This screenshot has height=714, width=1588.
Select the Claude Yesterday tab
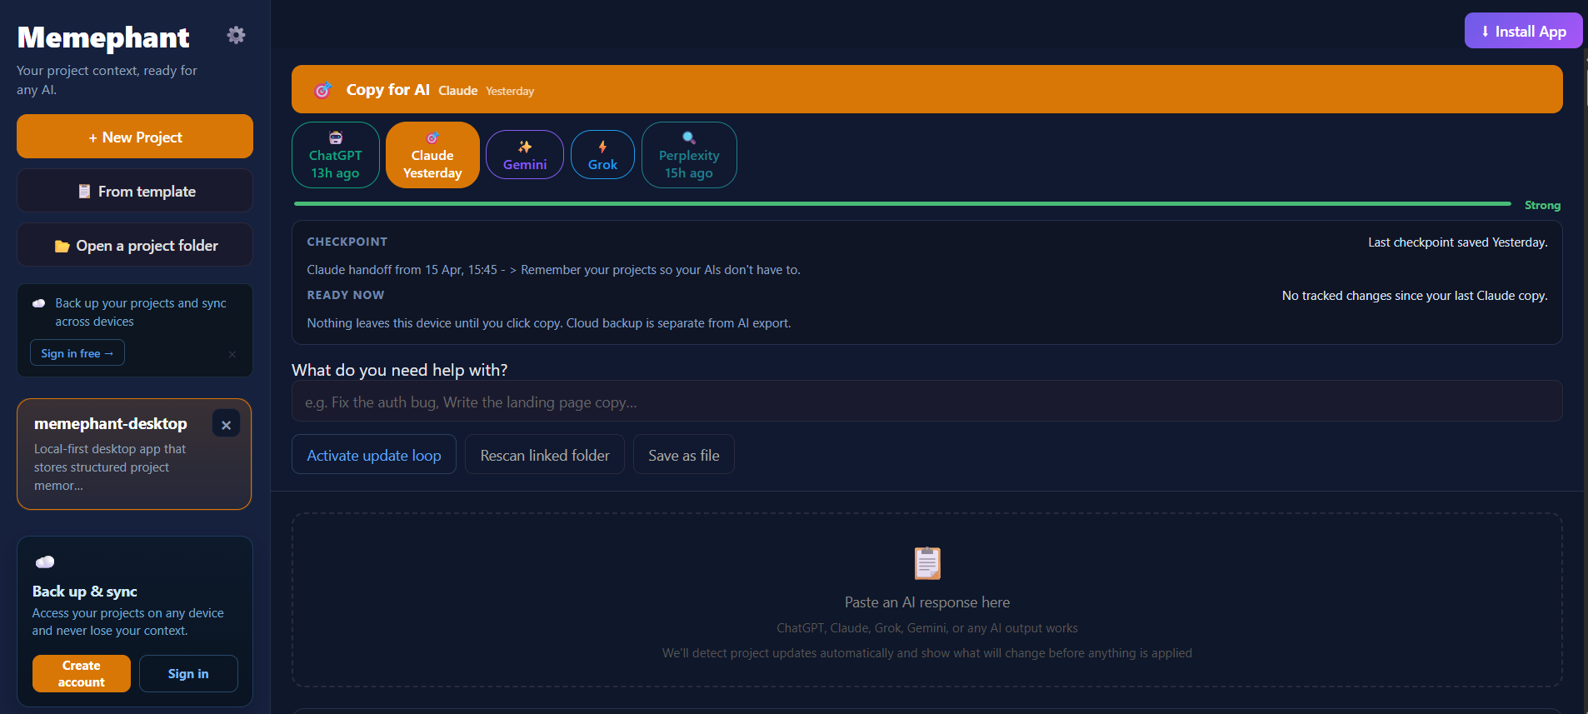pos(432,155)
